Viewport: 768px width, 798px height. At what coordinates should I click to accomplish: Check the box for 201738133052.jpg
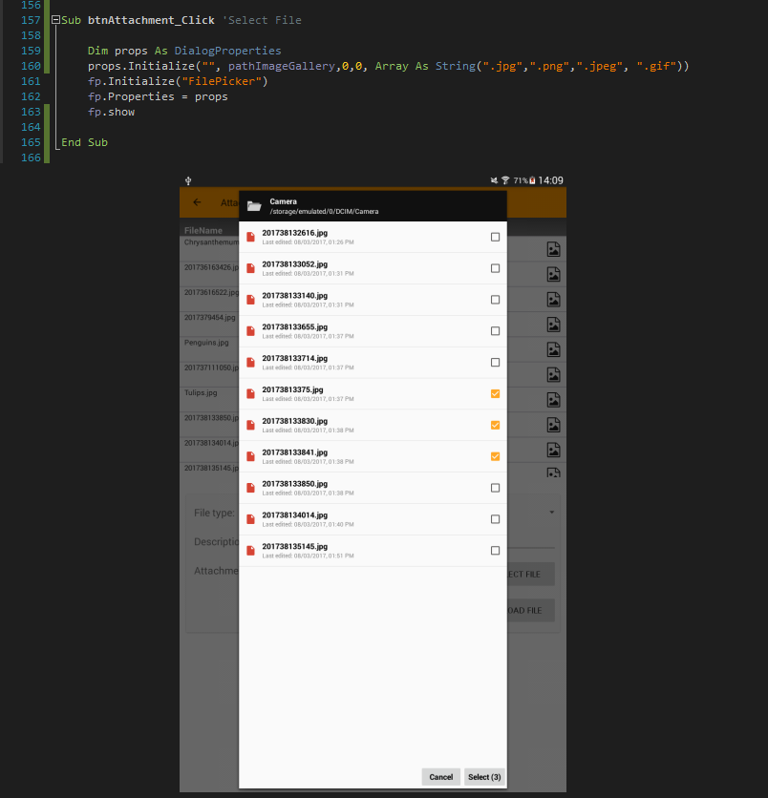pyautogui.click(x=495, y=268)
